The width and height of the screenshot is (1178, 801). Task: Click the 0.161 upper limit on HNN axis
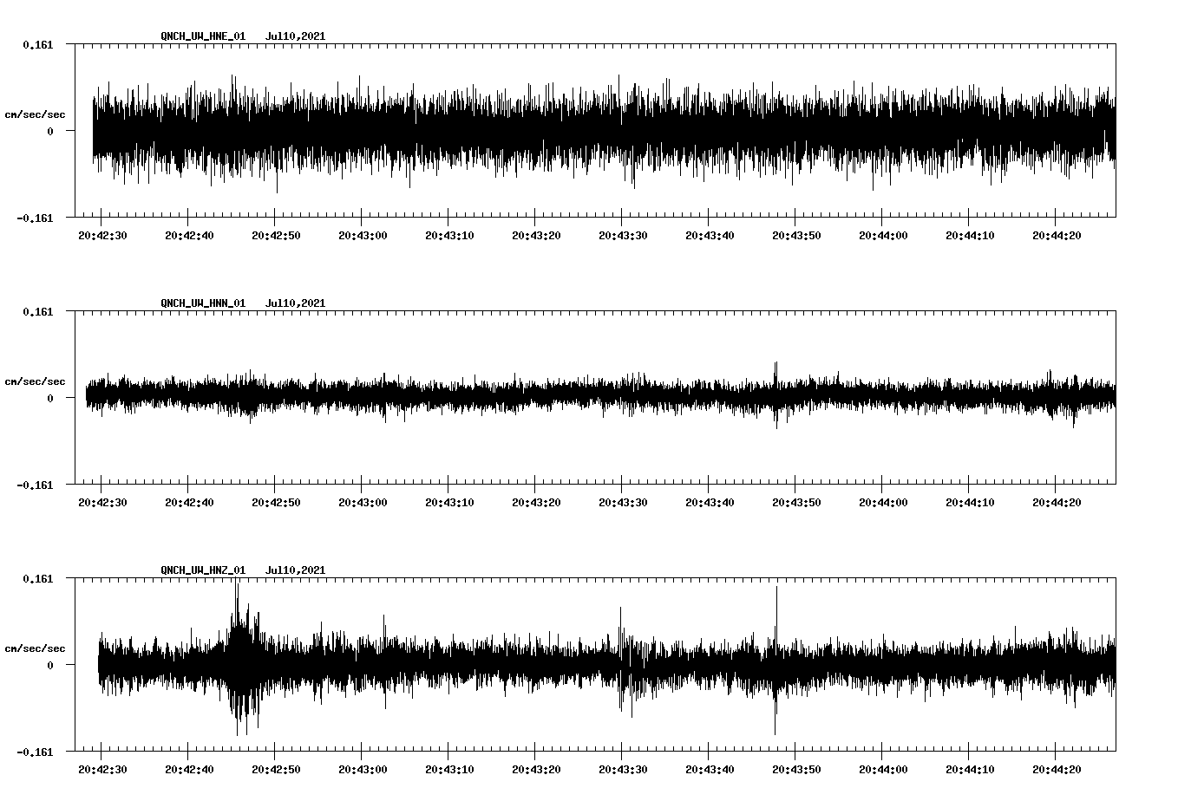click(x=38, y=311)
